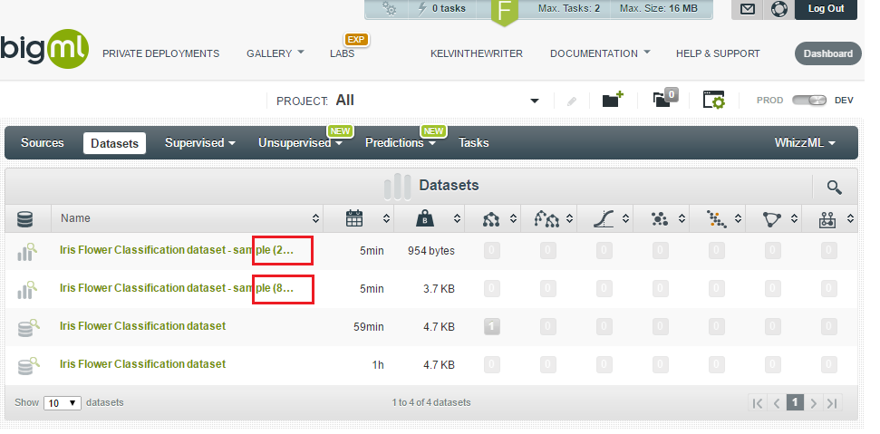Image resolution: width=880 pixels, height=434 pixels.
Task: Open the project selector dropdown arrow
Action: coord(535,101)
